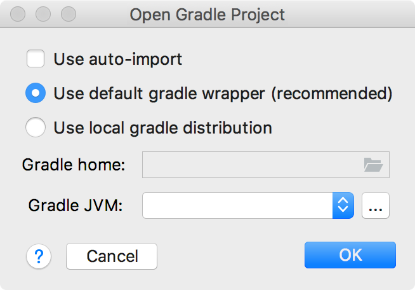Click the ellipsis button beside Gradle JVM

coord(375,205)
